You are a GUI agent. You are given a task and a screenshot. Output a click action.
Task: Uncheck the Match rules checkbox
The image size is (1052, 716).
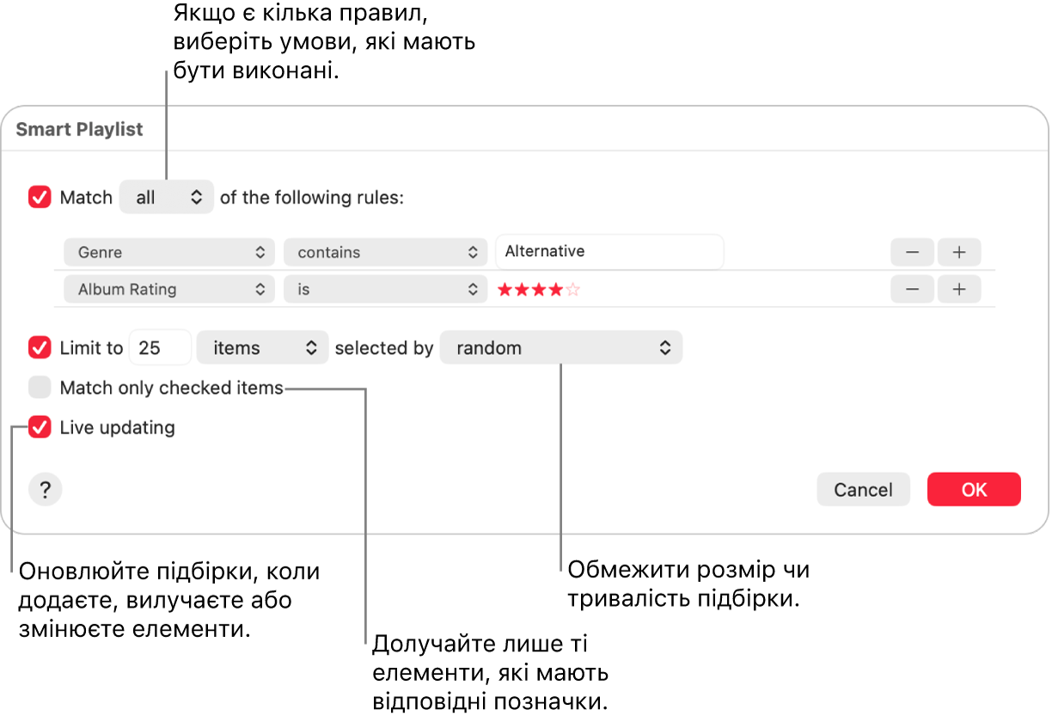coord(40,198)
